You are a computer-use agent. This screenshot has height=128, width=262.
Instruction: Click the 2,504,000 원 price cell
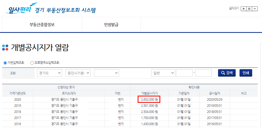coord(149,112)
